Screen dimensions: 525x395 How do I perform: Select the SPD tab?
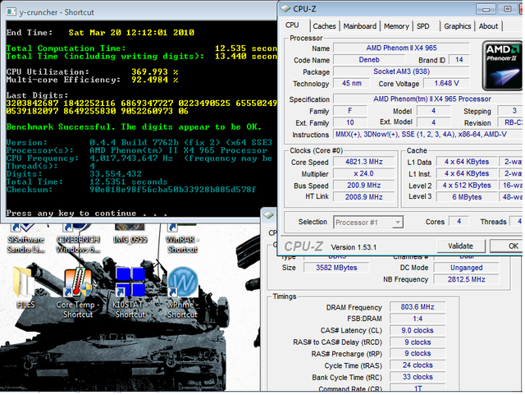click(423, 26)
